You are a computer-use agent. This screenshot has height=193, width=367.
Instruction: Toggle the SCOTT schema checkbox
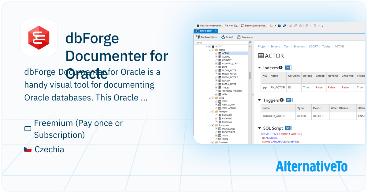(209, 46)
